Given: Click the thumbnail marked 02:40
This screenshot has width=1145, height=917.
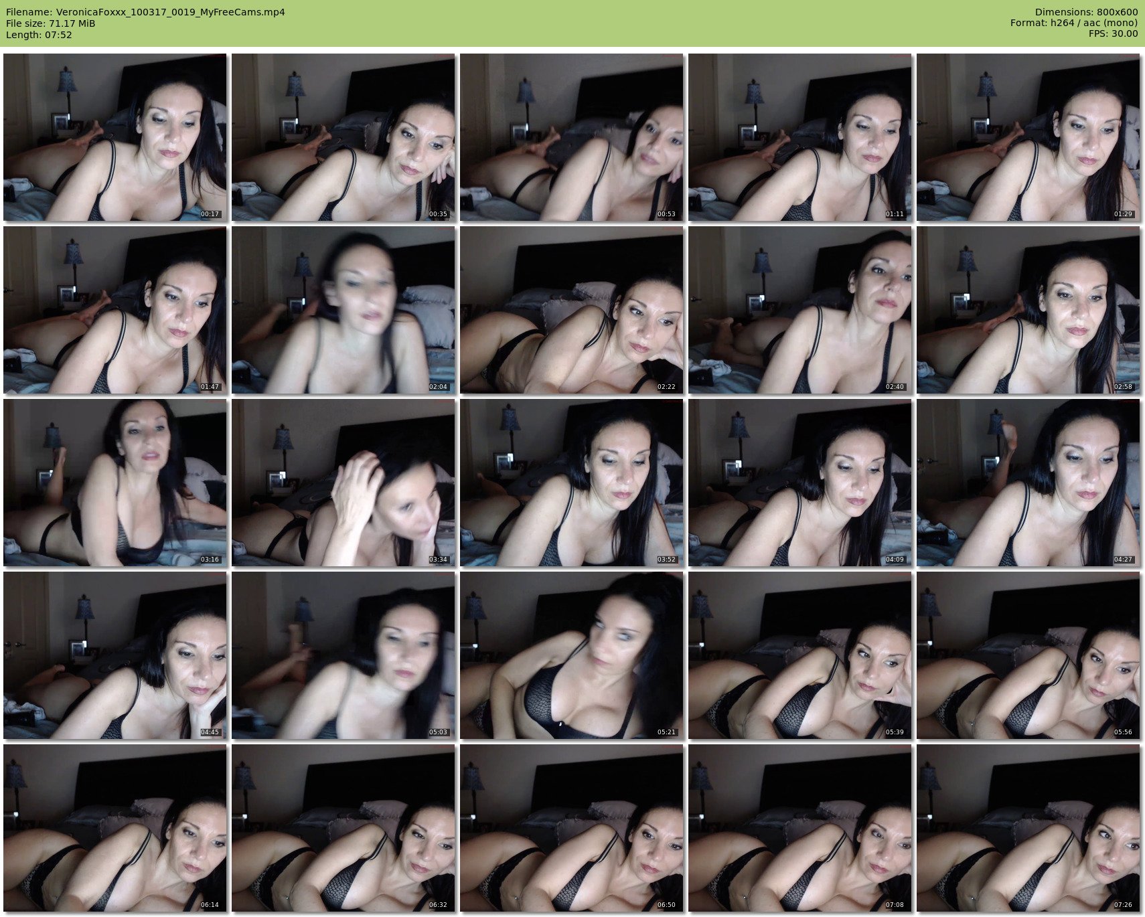Looking at the screenshot, I should (800, 310).
